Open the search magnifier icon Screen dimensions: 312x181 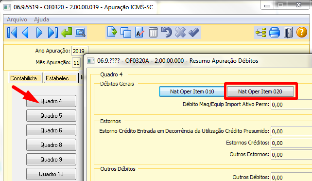pos(80,32)
